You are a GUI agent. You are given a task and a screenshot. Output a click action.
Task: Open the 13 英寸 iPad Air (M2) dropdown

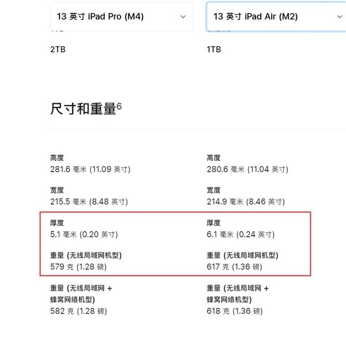click(276, 17)
